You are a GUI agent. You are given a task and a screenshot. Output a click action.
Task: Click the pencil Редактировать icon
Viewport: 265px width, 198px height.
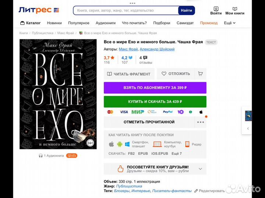click(196, 191)
